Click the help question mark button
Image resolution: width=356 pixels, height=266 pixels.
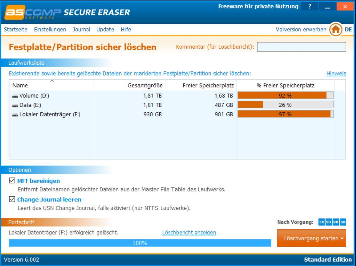pyautogui.click(x=309, y=6)
